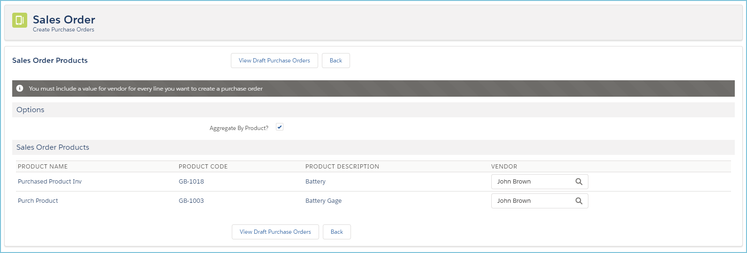This screenshot has height=253, width=747.
Task: Uncheck the Aggregate By Product checkbox
Action: pyautogui.click(x=280, y=127)
